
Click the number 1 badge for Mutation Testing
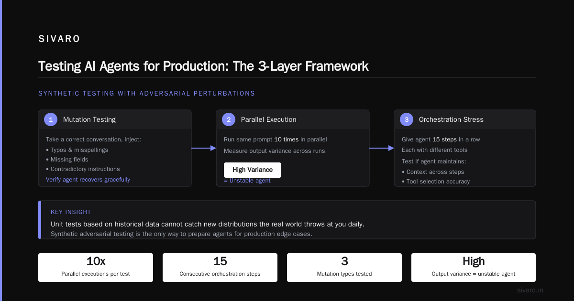click(x=51, y=119)
